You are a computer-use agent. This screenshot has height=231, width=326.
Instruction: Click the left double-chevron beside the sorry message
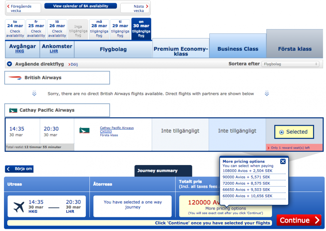(x=34, y=94)
